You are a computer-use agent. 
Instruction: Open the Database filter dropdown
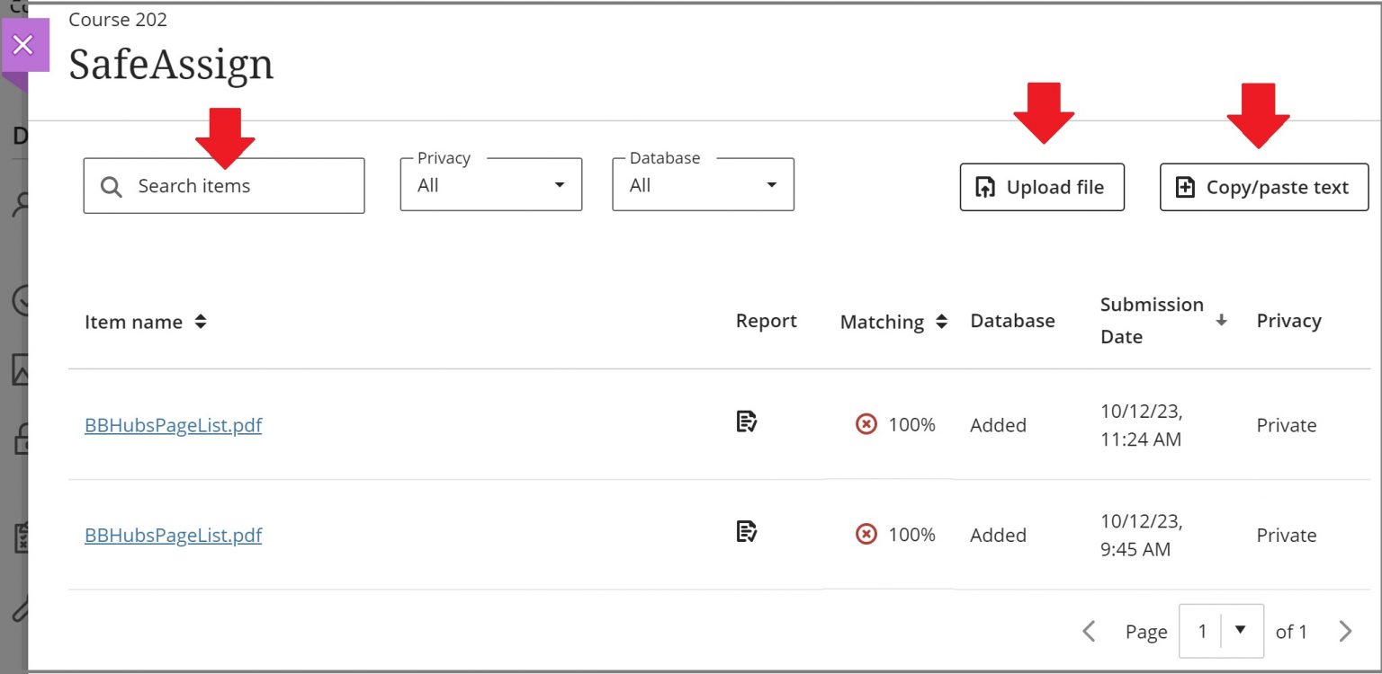coord(703,184)
